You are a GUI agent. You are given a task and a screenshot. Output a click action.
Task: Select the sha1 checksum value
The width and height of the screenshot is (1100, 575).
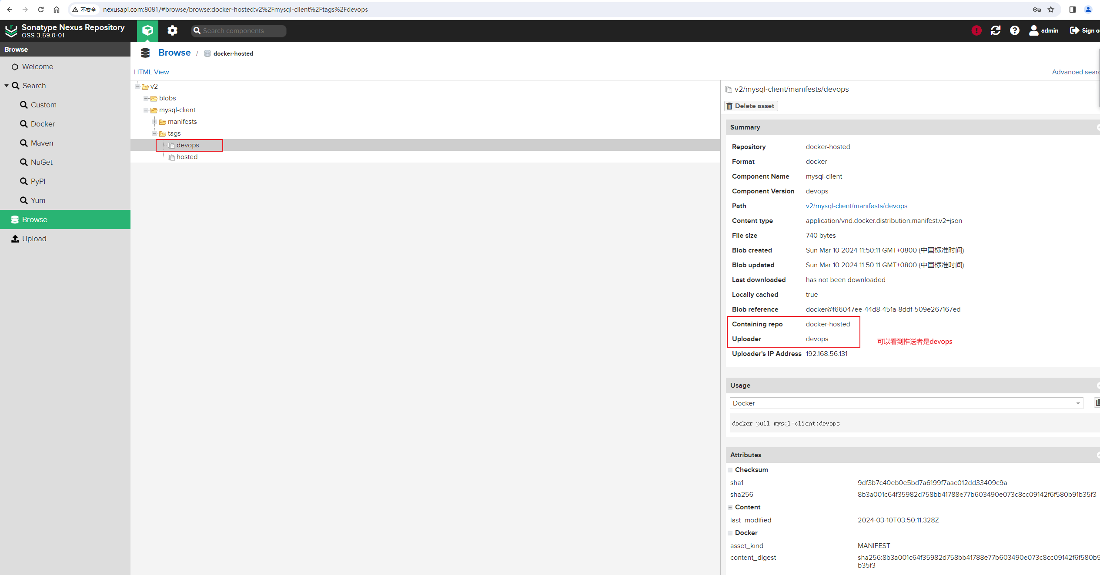[932, 483]
